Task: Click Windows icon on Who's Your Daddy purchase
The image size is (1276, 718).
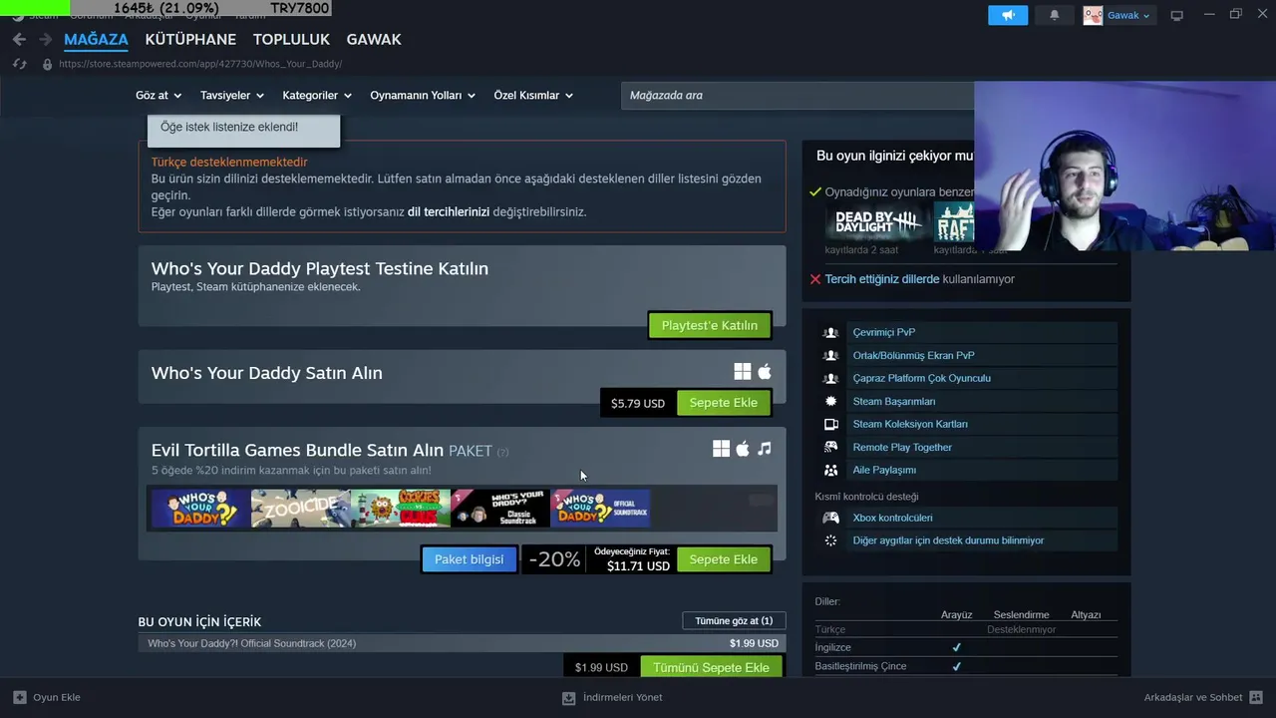Action: pyautogui.click(x=743, y=372)
